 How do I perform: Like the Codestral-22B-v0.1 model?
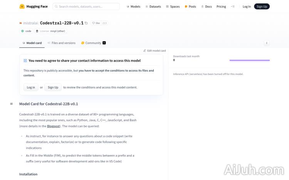pos(96,23)
